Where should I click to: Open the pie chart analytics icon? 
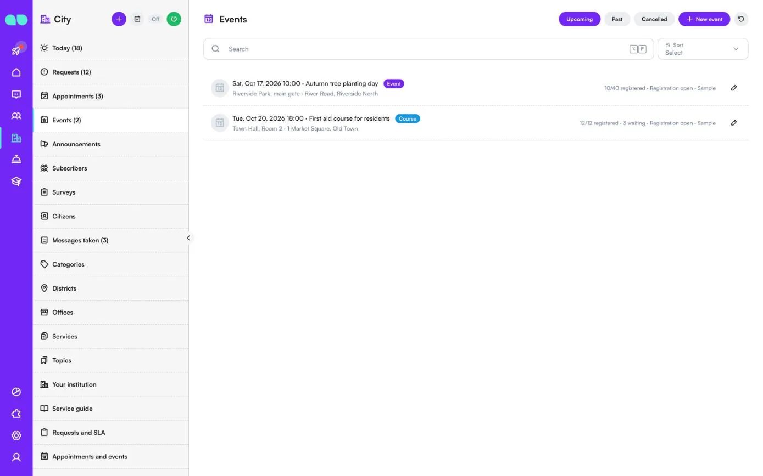point(16,392)
